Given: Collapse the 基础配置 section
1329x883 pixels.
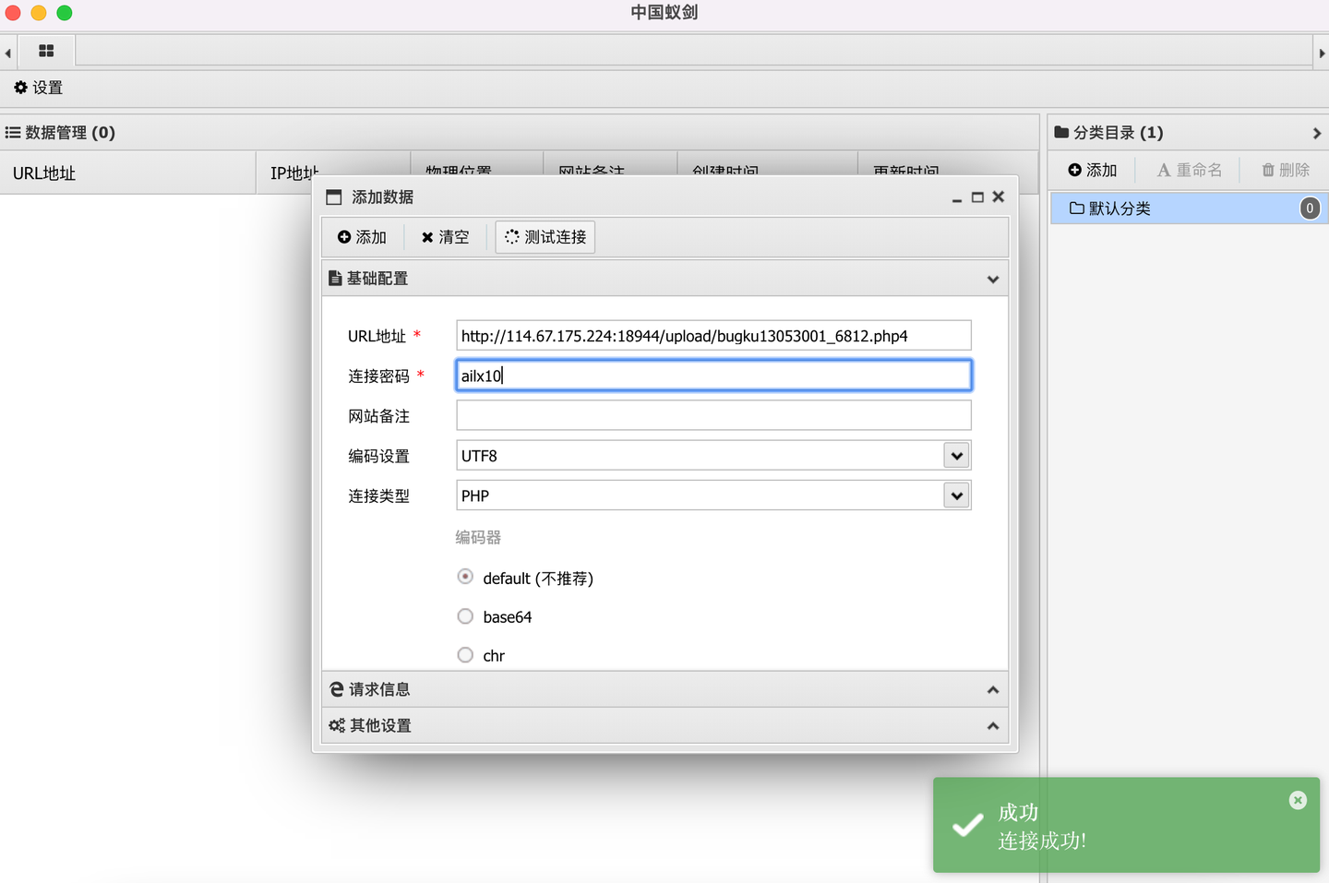Looking at the screenshot, I should 993,278.
